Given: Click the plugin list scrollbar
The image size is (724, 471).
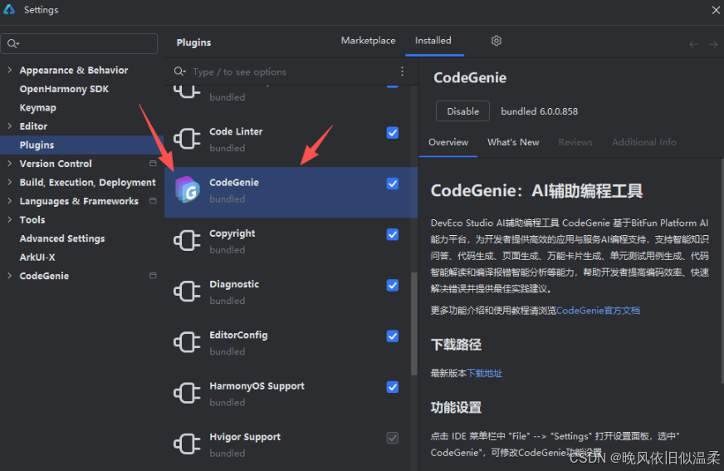Looking at the screenshot, I should point(413,323).
